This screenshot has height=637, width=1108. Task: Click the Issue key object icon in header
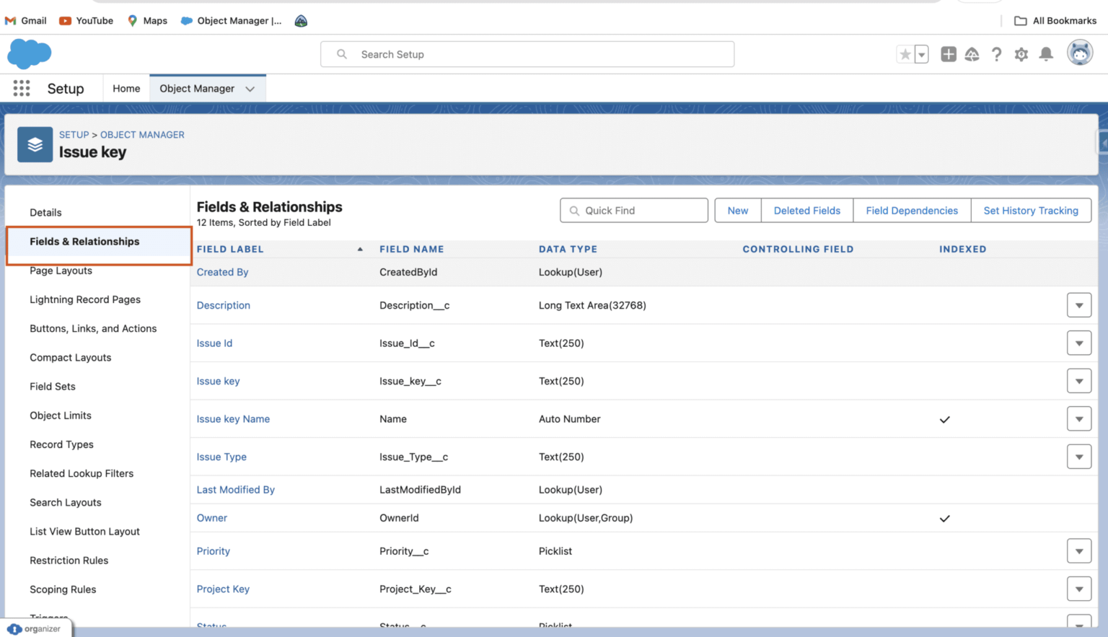[35, 144]
